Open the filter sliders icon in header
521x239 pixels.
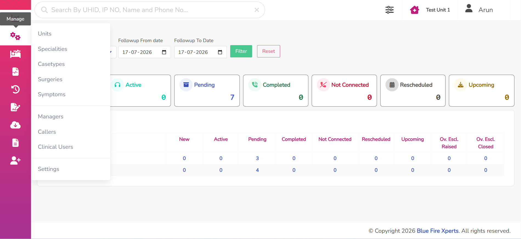389,10
